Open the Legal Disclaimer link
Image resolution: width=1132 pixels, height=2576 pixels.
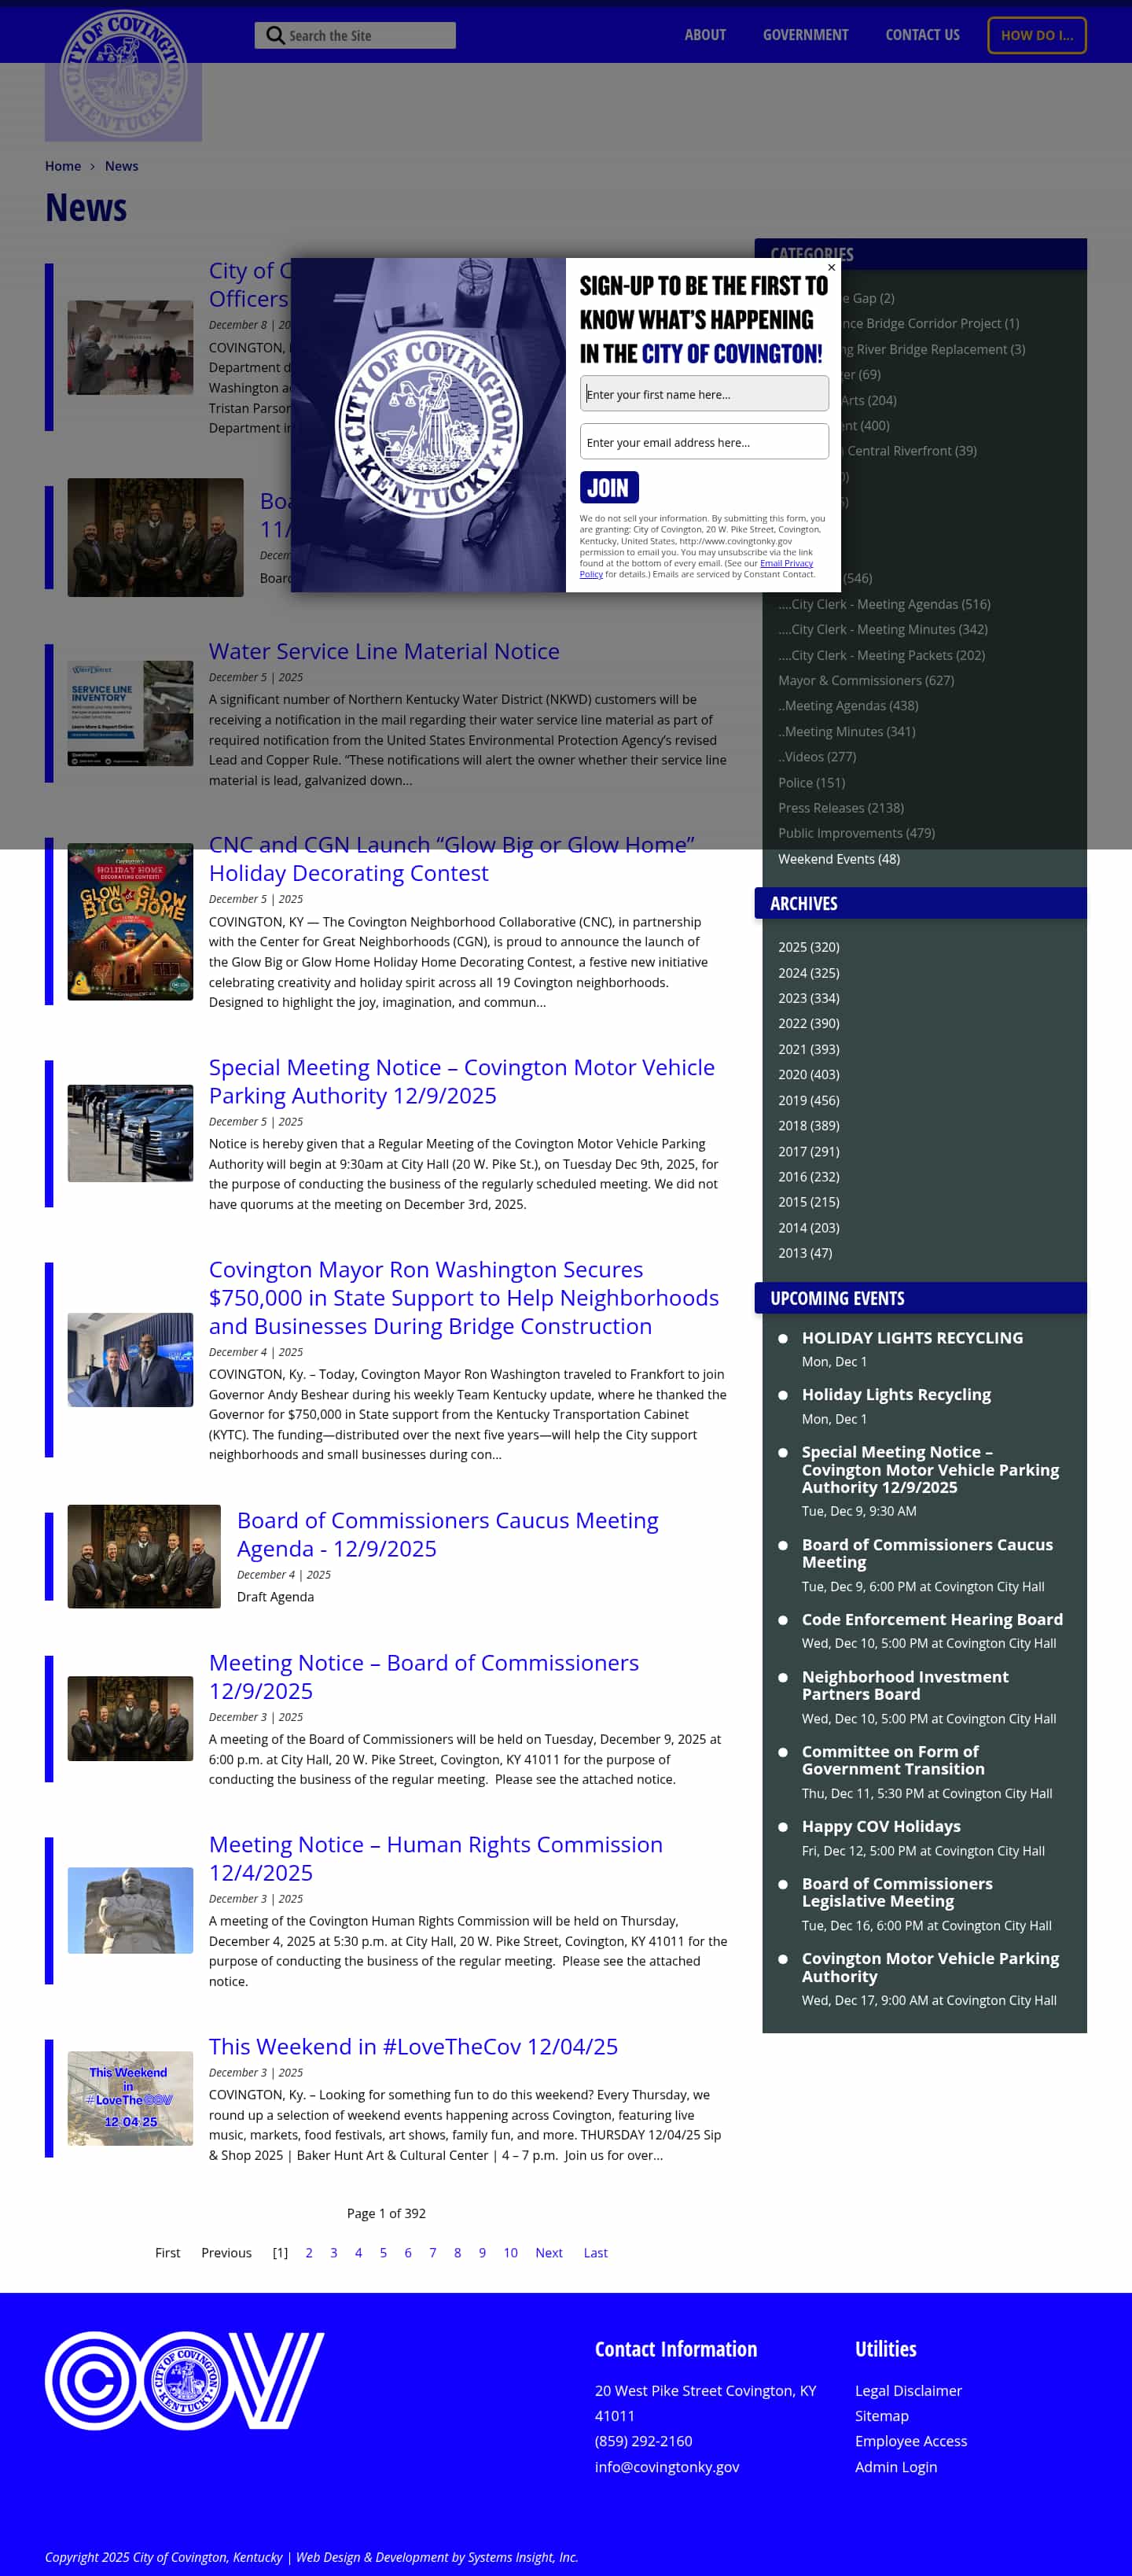click(x=908, y=2391)
